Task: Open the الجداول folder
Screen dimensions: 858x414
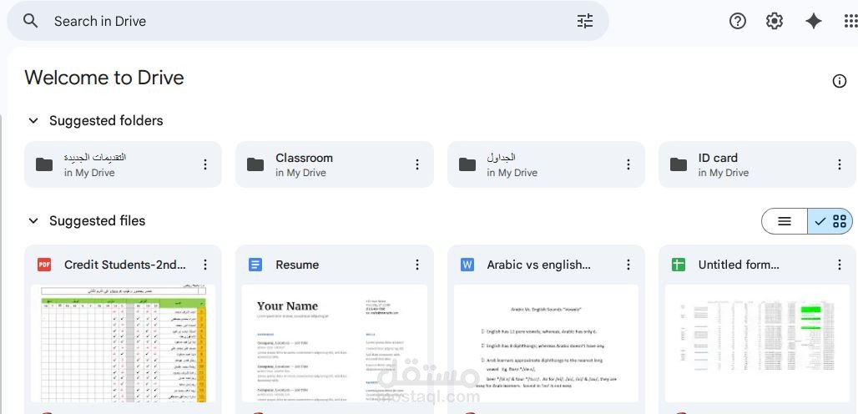Action: coord(546,164)
